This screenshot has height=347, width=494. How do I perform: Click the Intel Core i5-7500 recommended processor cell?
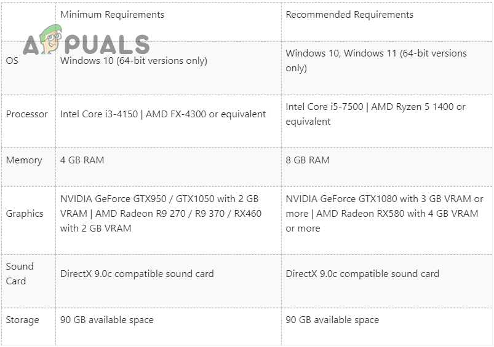click(376, 114)
